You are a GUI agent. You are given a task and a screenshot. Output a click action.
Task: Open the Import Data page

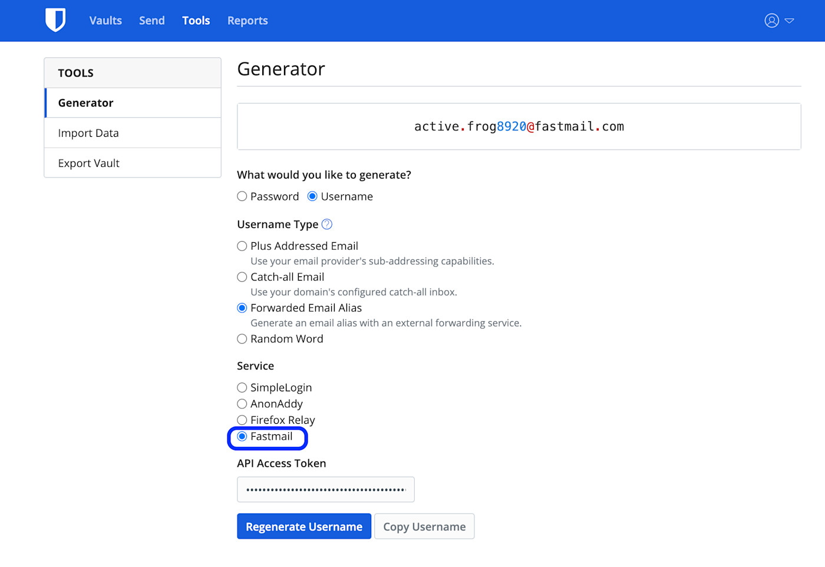(88, 133)
